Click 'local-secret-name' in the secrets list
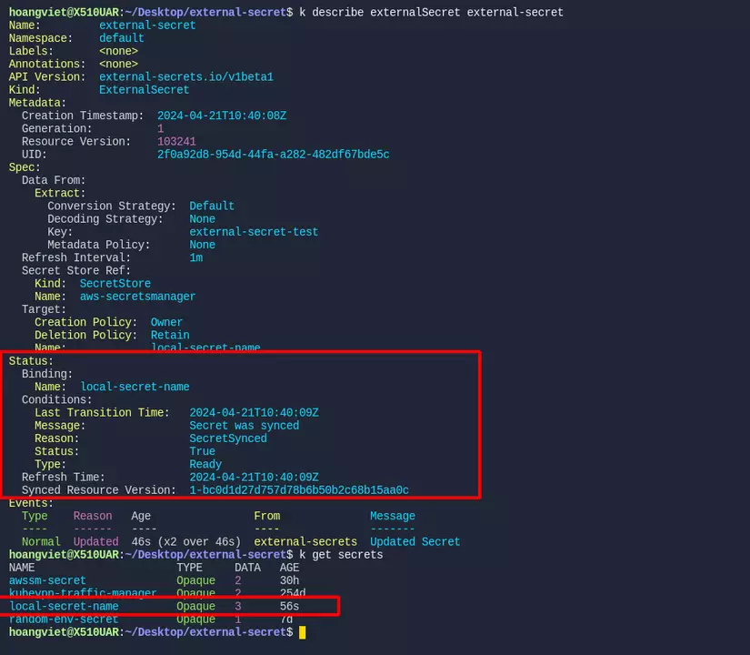The height and width of the screenshot is (655, 750). (x=65, y=607)
